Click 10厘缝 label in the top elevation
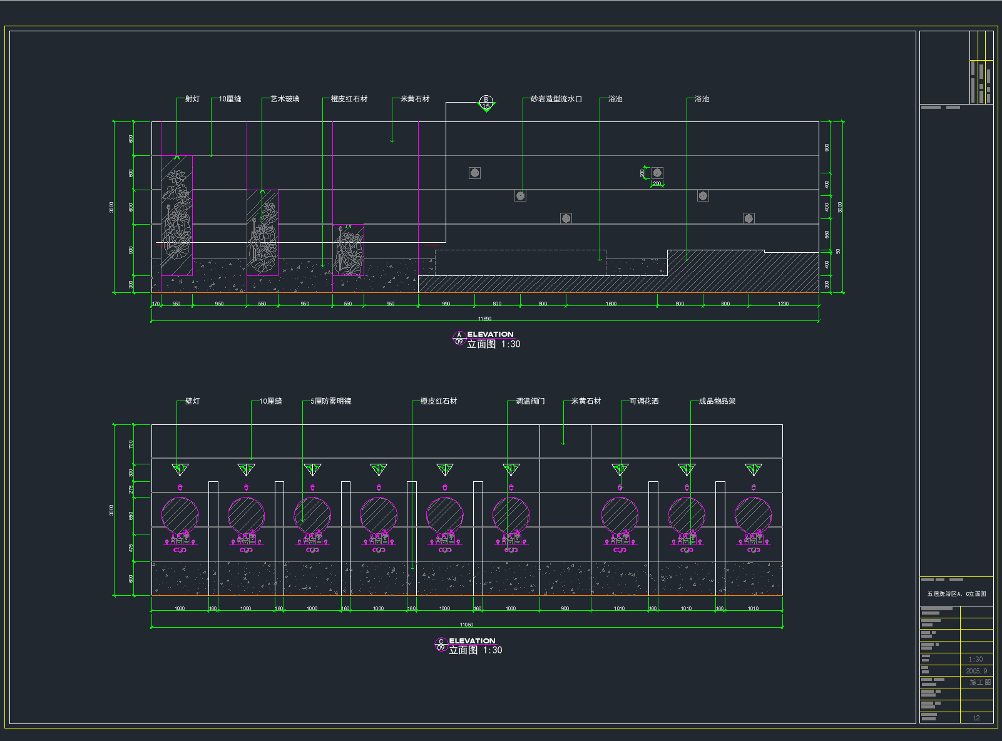1002x741 pixels. [x=230, y=99]
